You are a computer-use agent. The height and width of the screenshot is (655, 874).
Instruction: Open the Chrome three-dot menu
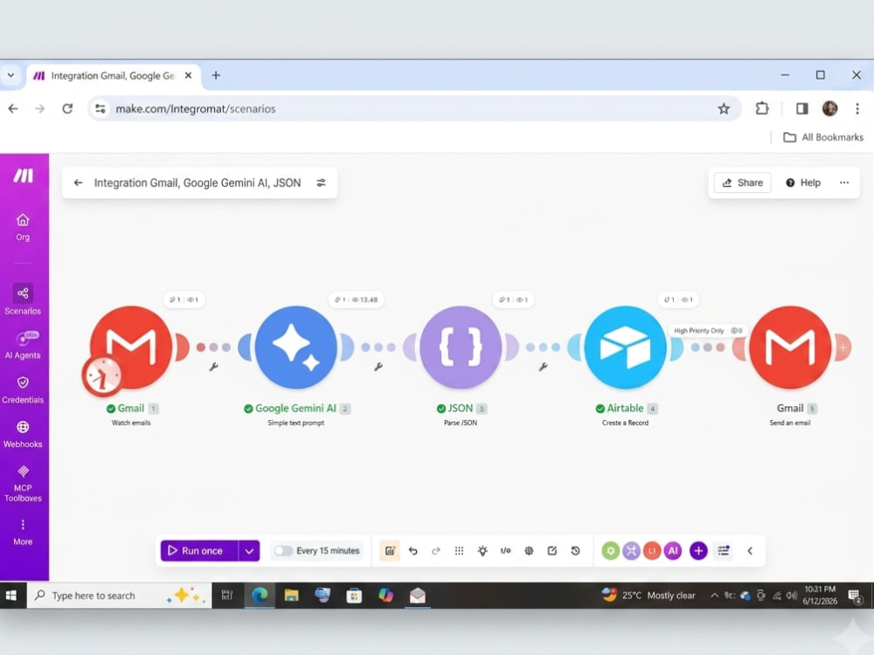[857, 108]
